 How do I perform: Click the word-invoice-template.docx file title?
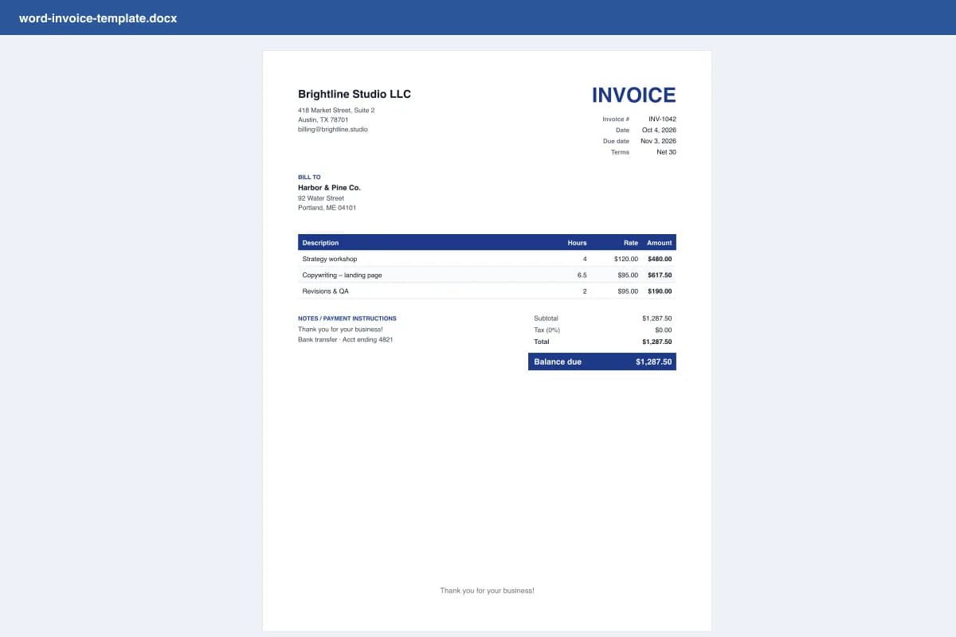98,18
